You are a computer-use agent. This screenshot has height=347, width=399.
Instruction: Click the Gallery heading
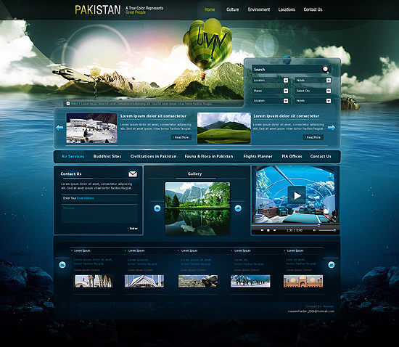click(194, 174)
